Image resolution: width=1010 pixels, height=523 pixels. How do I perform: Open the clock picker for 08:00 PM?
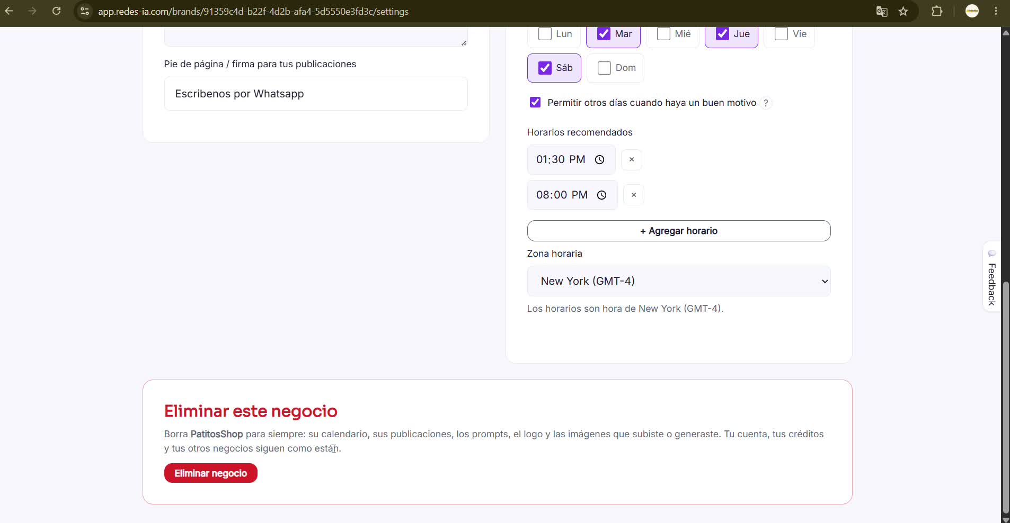point(601,195)
